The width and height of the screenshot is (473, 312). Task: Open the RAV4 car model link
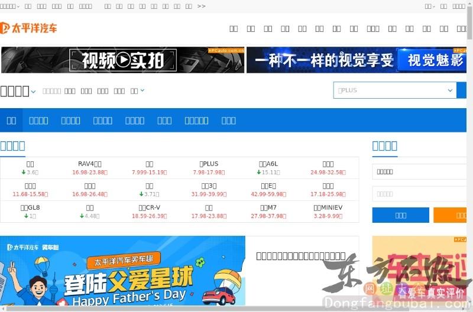(90, 164)
